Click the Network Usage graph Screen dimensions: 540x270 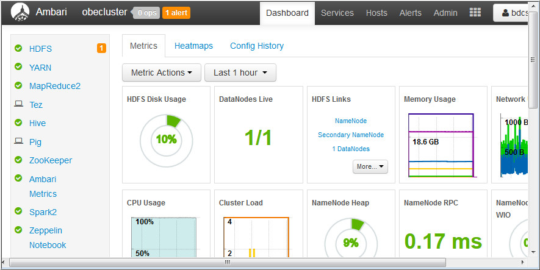[x=514, y=146]
